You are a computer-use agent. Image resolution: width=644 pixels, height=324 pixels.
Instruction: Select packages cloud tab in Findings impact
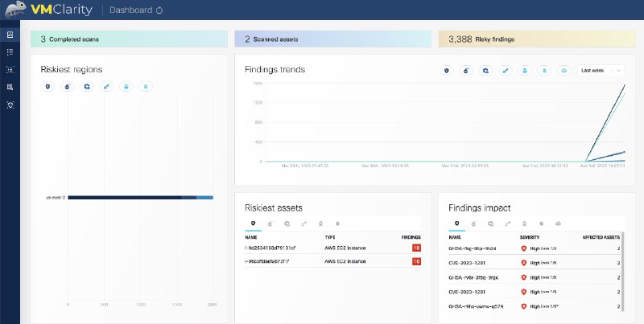click(x=558, y=224)
